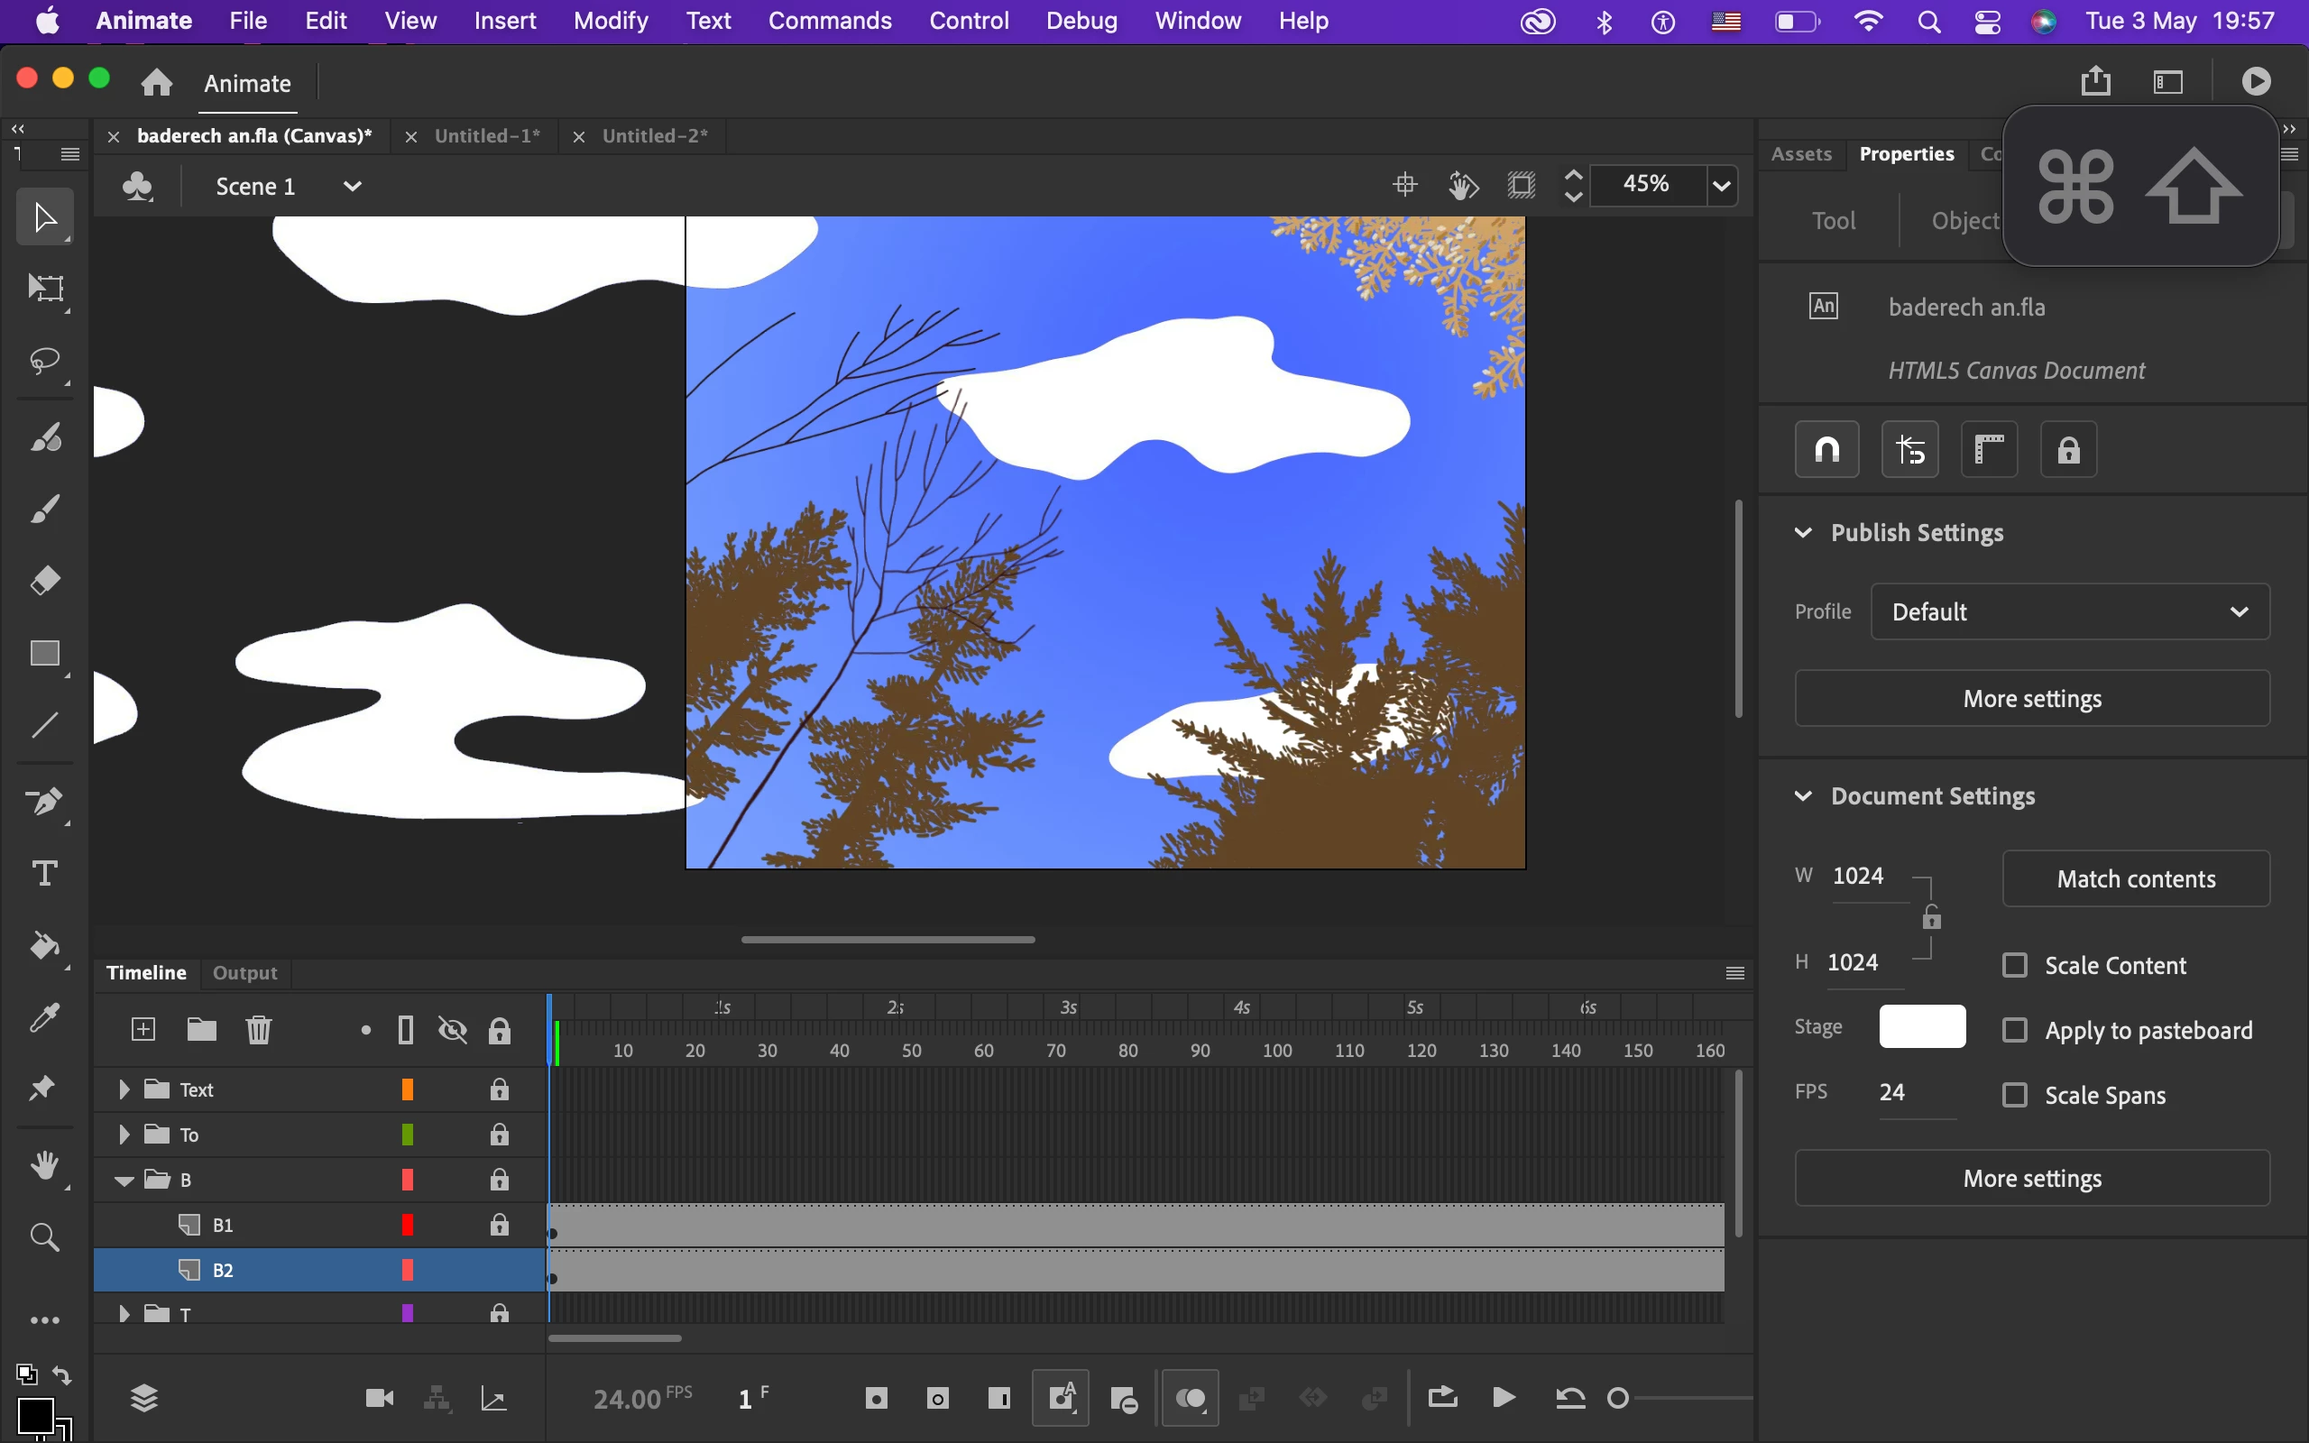This screenshot has width=2309, height=1443.
Task: Open the Modify menu
Action: pyautogui.click(x=611, y=21)
